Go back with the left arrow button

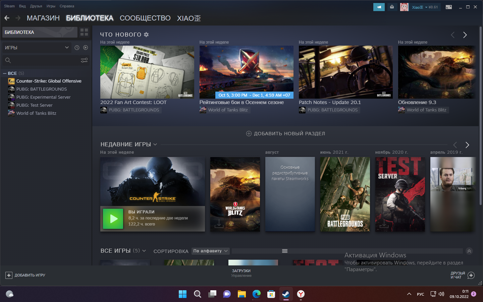[x=7, y=18]
